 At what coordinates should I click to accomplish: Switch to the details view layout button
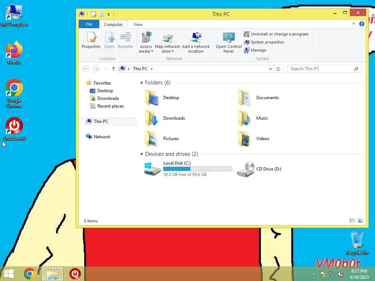click(352, 221)
